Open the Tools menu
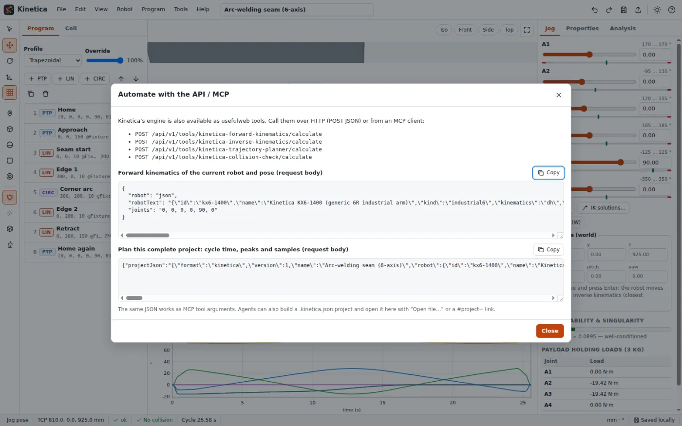 tap(181, 9)
